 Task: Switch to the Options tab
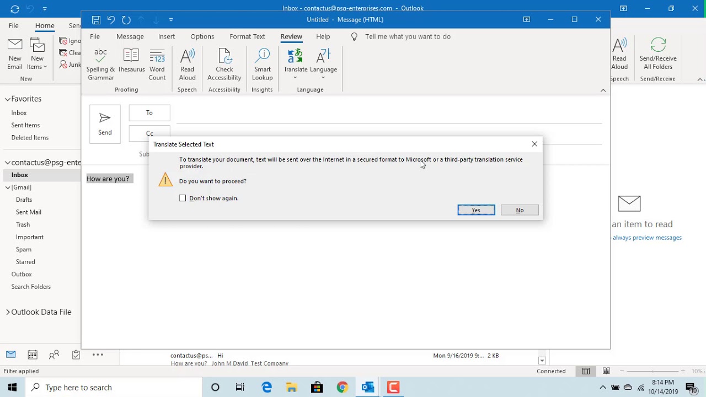[202, 36]
